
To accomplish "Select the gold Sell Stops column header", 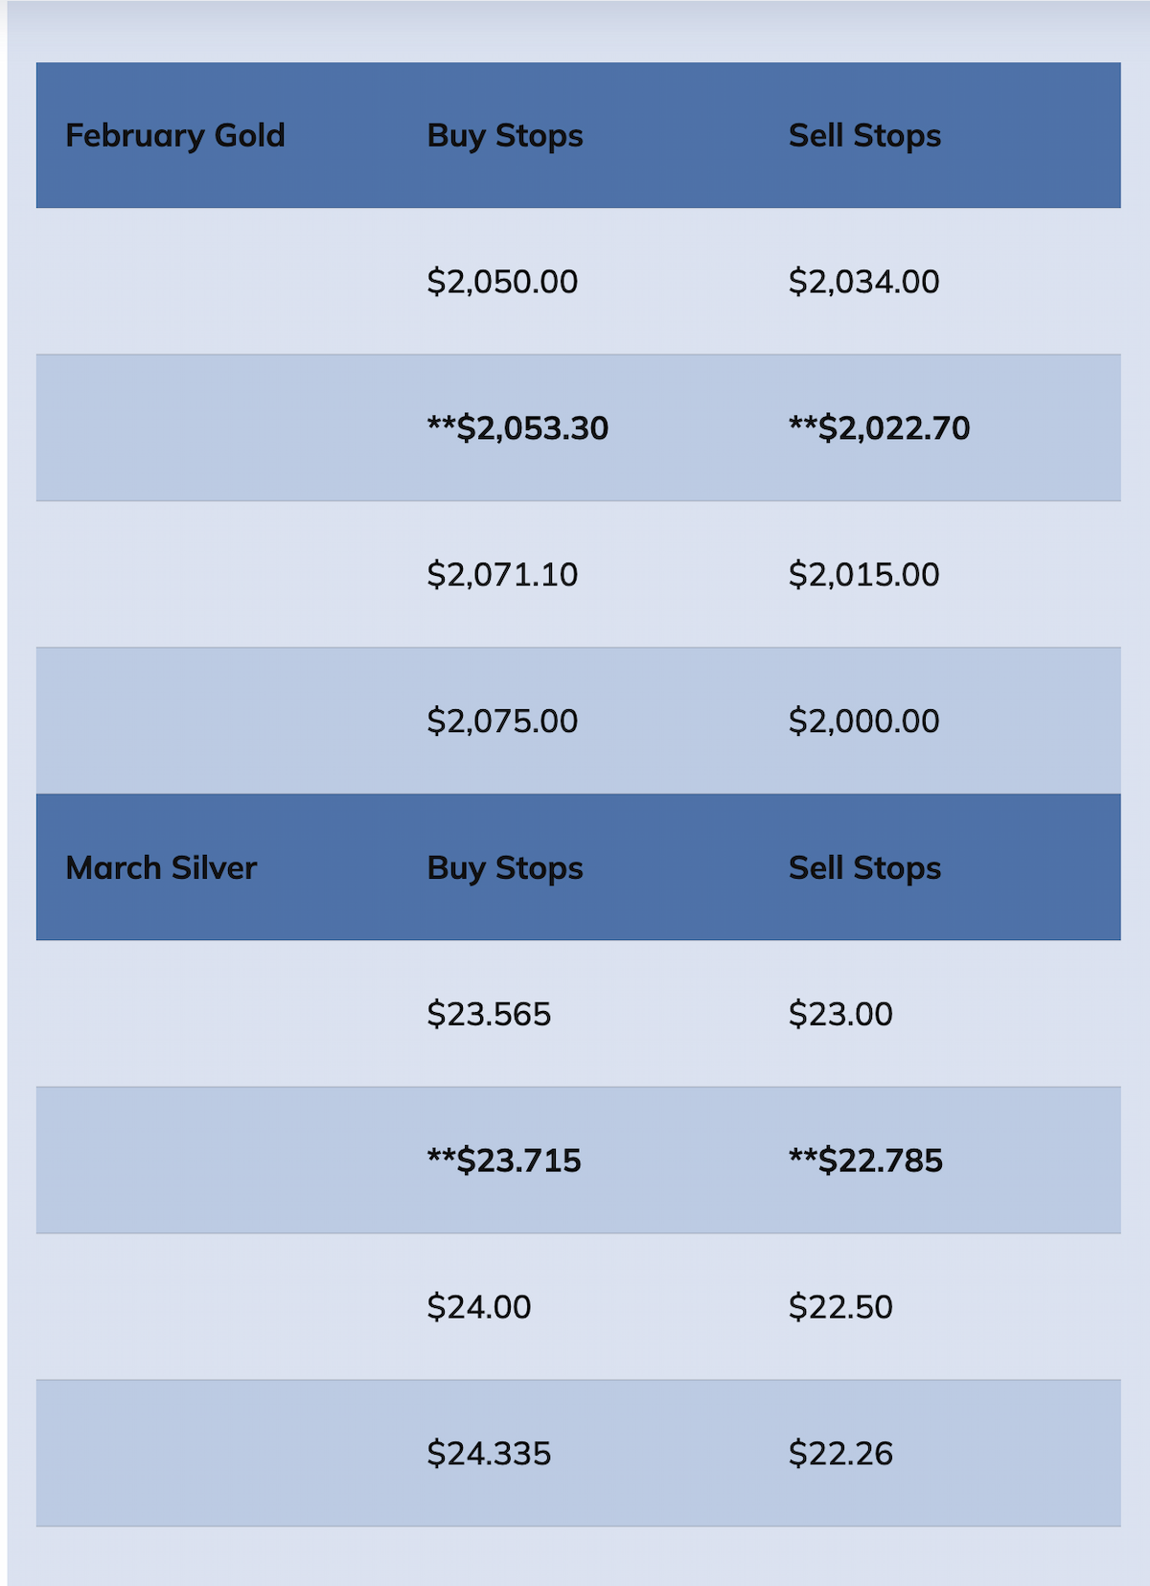I will (864, 135).
